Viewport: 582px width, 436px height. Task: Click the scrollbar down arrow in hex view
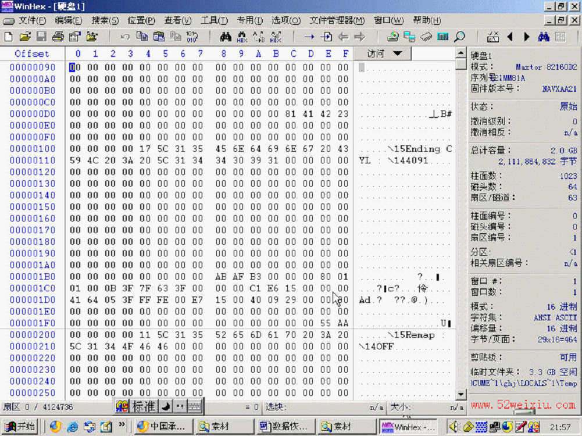point(460,394)
